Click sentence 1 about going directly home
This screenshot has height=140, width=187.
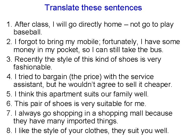[90, 25]
